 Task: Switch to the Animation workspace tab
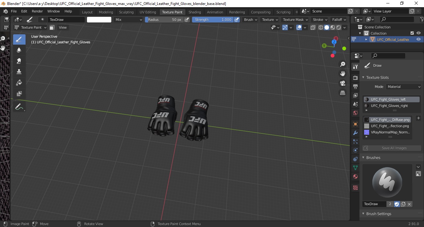(215, 12)
